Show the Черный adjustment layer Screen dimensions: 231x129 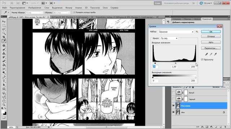pos(173,99)
